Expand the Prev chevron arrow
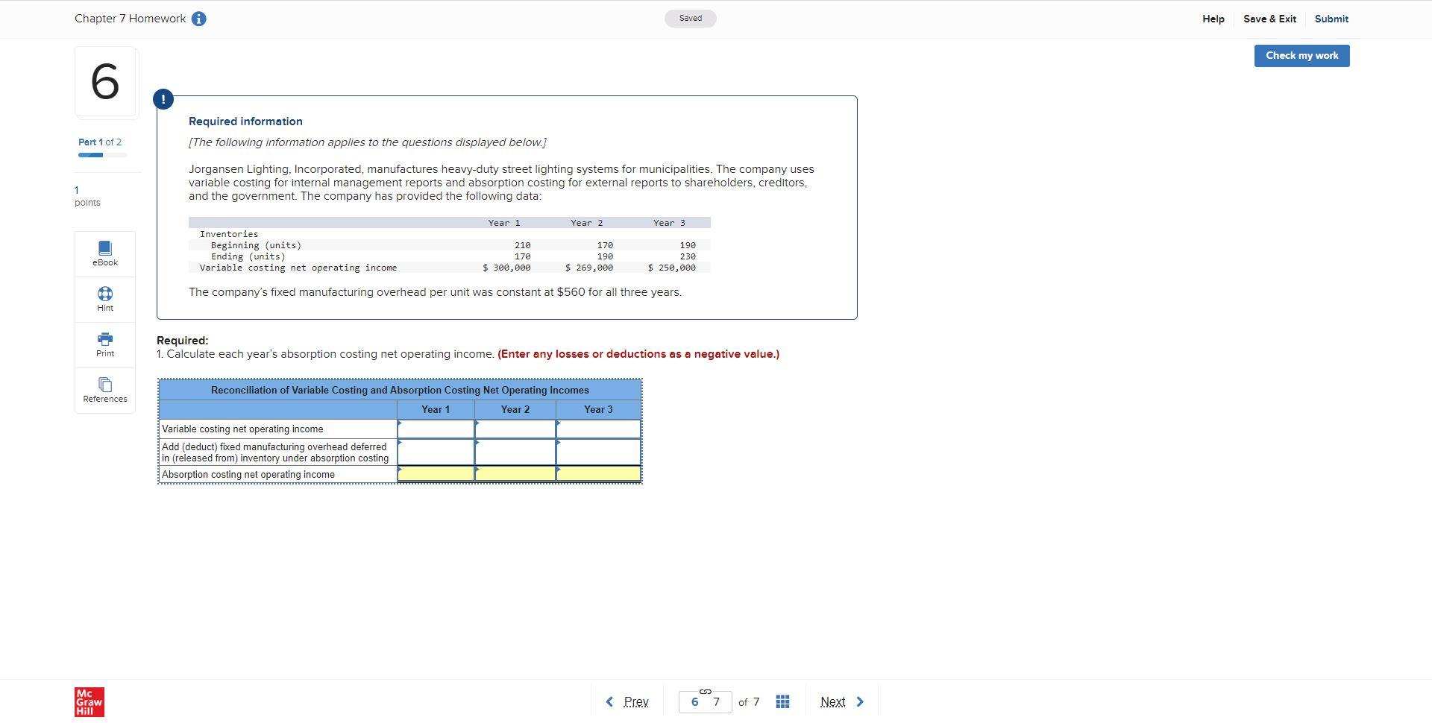1432x723 pixels. [609, 701]
